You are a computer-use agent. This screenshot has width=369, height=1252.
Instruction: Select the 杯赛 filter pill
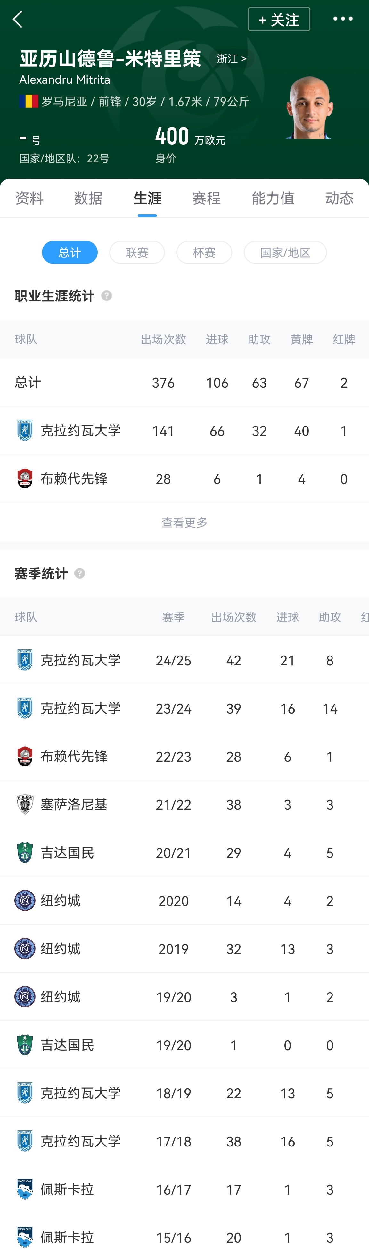click(204, 252)
